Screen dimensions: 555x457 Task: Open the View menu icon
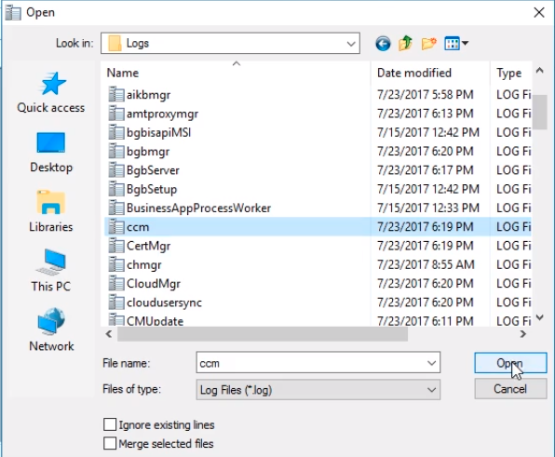tap(456, 44)
